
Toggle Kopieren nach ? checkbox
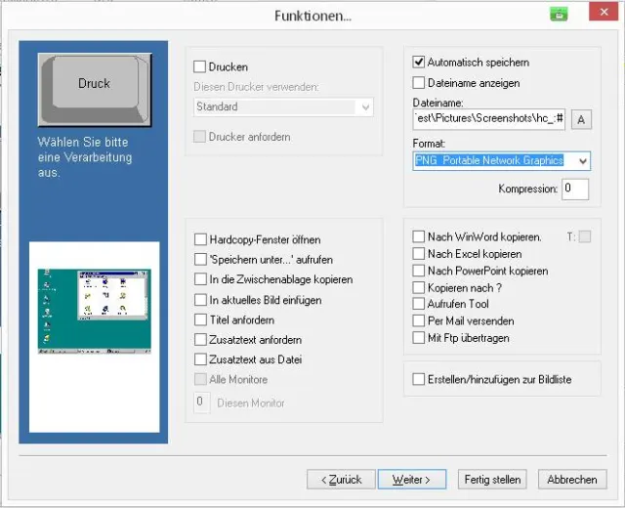(x=419, y=287)
